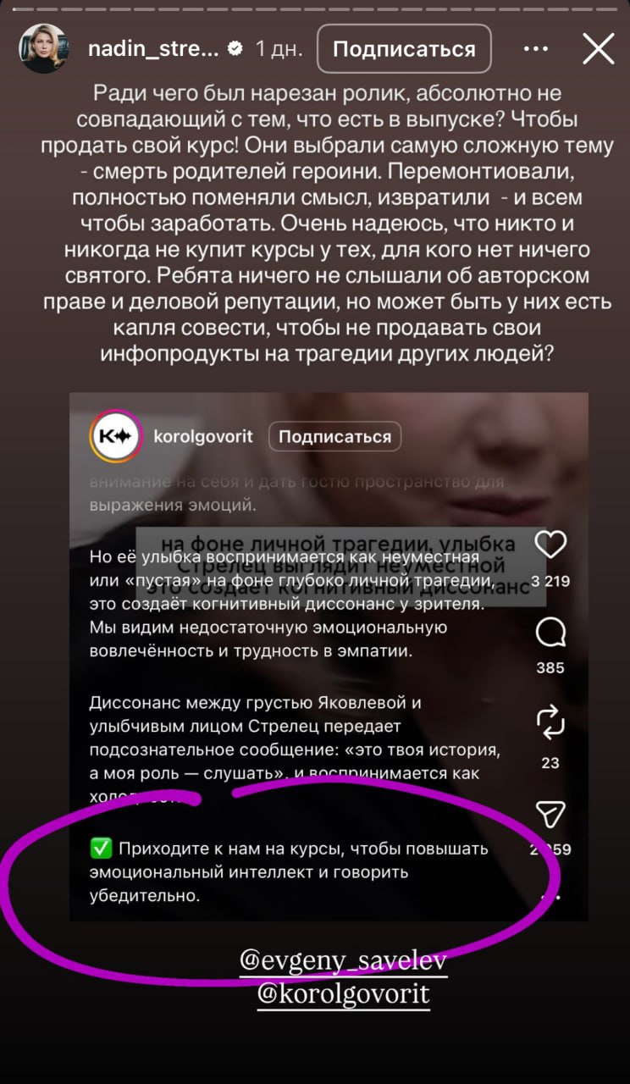Open korolgovorit logo avatar in embedded post
630x1084 pixels.
click(113, 436)
